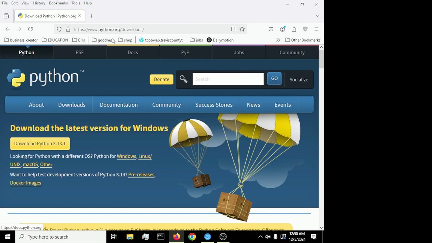Expand the list all tabs chevron
The height and width of the screenshot is (243, 432).
318,16
